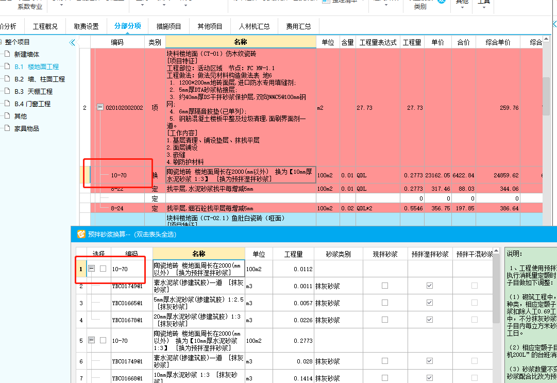
Task: Go to 人材机汇总 tab
Action: [254, 26]
